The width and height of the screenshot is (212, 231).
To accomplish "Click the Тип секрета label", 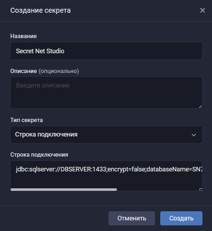I will click(x=26, y=120).
